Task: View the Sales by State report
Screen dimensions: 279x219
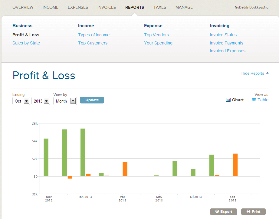Action: coord(26,43)
